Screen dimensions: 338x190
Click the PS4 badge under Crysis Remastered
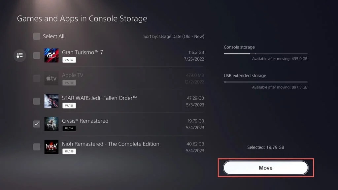click(x=69, y=128)
